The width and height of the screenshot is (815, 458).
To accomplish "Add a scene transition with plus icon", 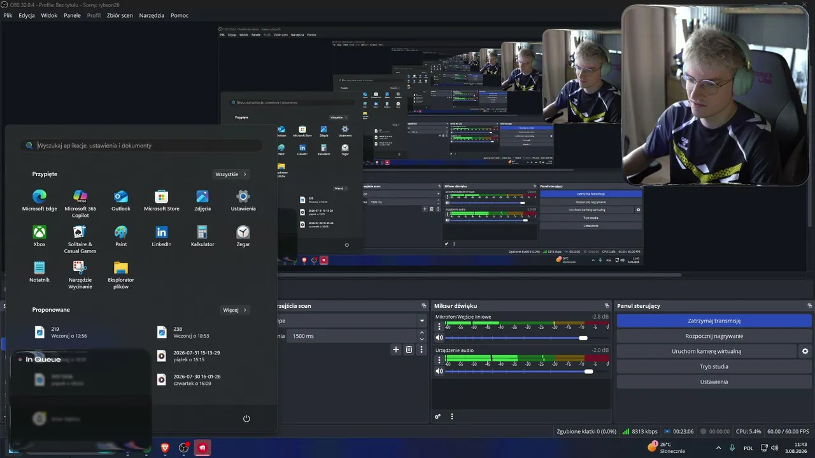I will 396,349.
